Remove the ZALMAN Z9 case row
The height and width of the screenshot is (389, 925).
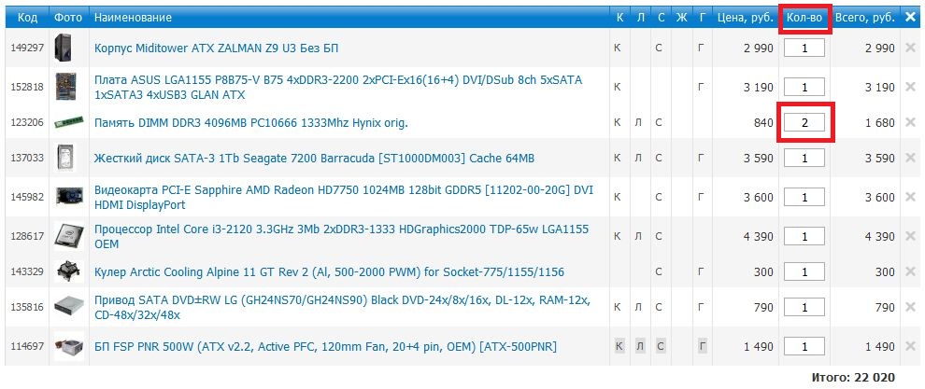tap(910, 49)
